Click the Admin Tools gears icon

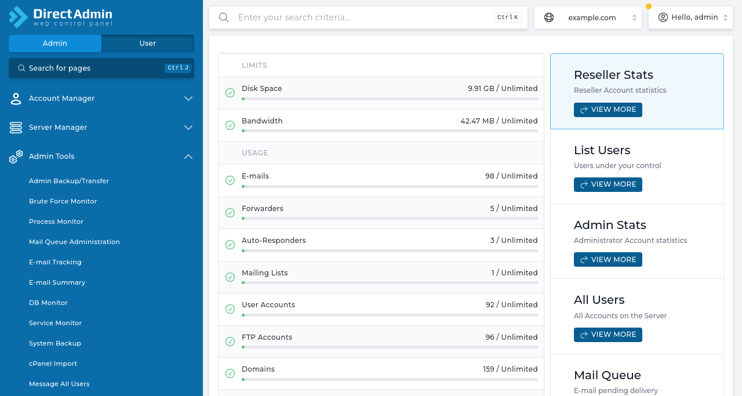tap(14, 156)
